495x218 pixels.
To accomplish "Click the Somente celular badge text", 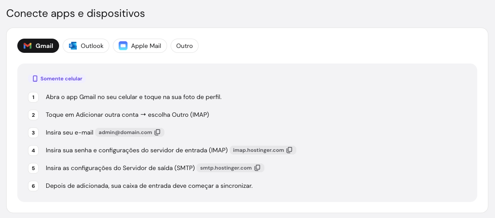I will point(61,79).
